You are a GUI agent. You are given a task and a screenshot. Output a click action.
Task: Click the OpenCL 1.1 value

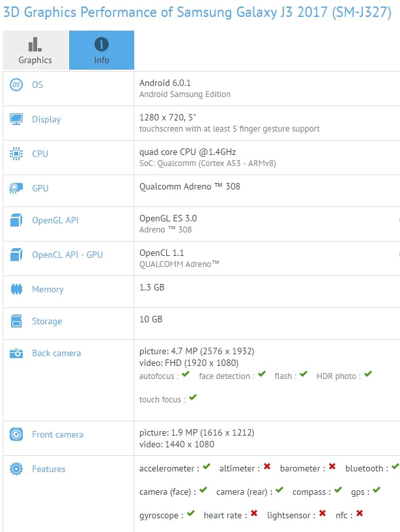[x=162, y=253]
